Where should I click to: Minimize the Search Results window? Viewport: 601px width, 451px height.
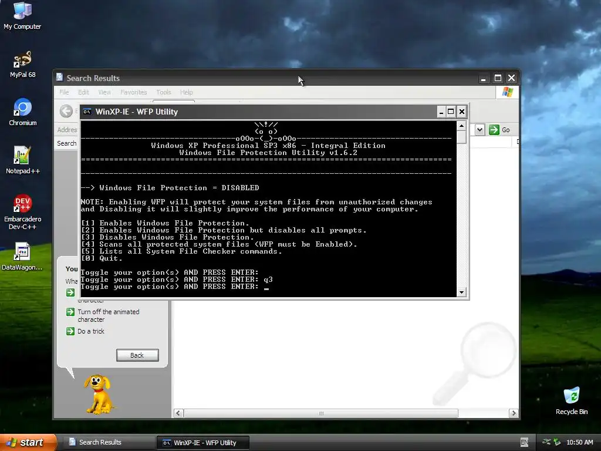[x=484, y=78]
